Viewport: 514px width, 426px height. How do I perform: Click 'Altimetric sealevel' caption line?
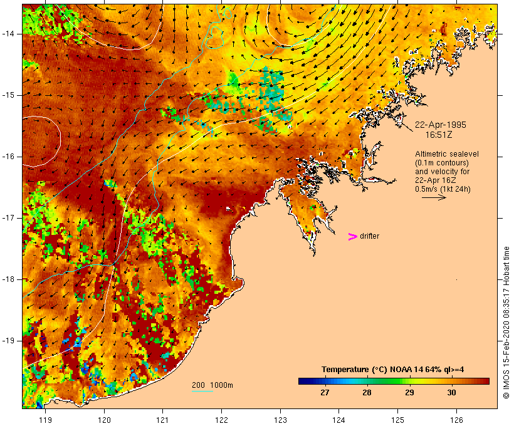click(x=447, y=154)
